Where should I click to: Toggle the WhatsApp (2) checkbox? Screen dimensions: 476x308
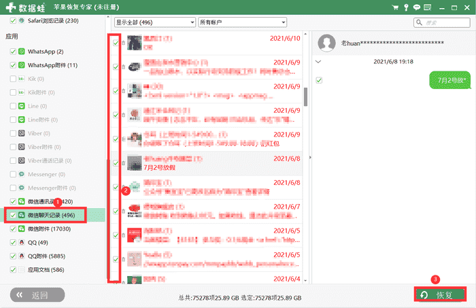[x=13, y=51]
